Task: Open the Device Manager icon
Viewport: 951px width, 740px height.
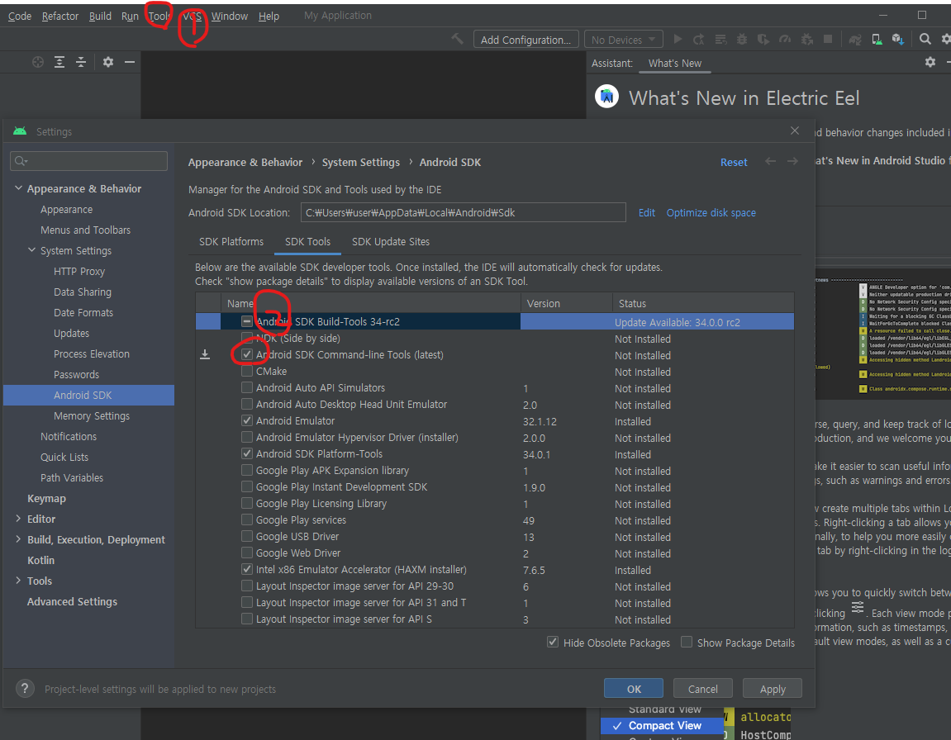Action: coord(877,40)
